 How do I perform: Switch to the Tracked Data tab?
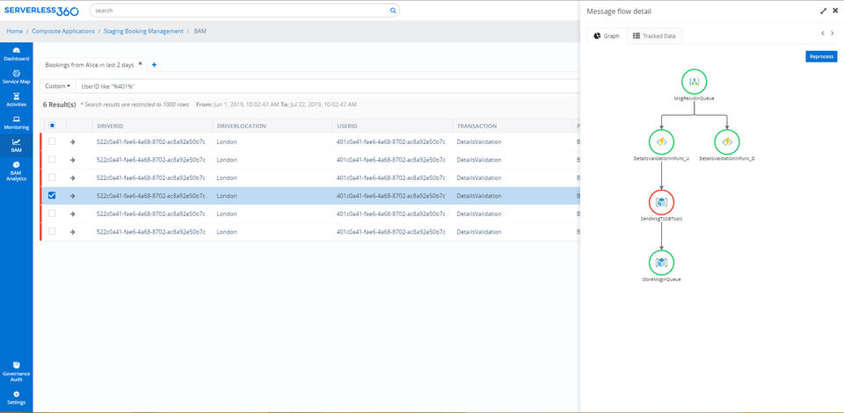coord(654,36)
